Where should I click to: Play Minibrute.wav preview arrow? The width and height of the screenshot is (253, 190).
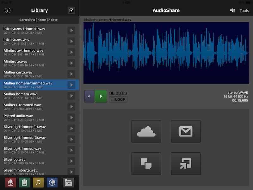[x=71, y=63]
